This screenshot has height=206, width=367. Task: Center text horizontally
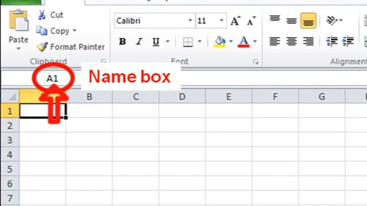(291, 42)
